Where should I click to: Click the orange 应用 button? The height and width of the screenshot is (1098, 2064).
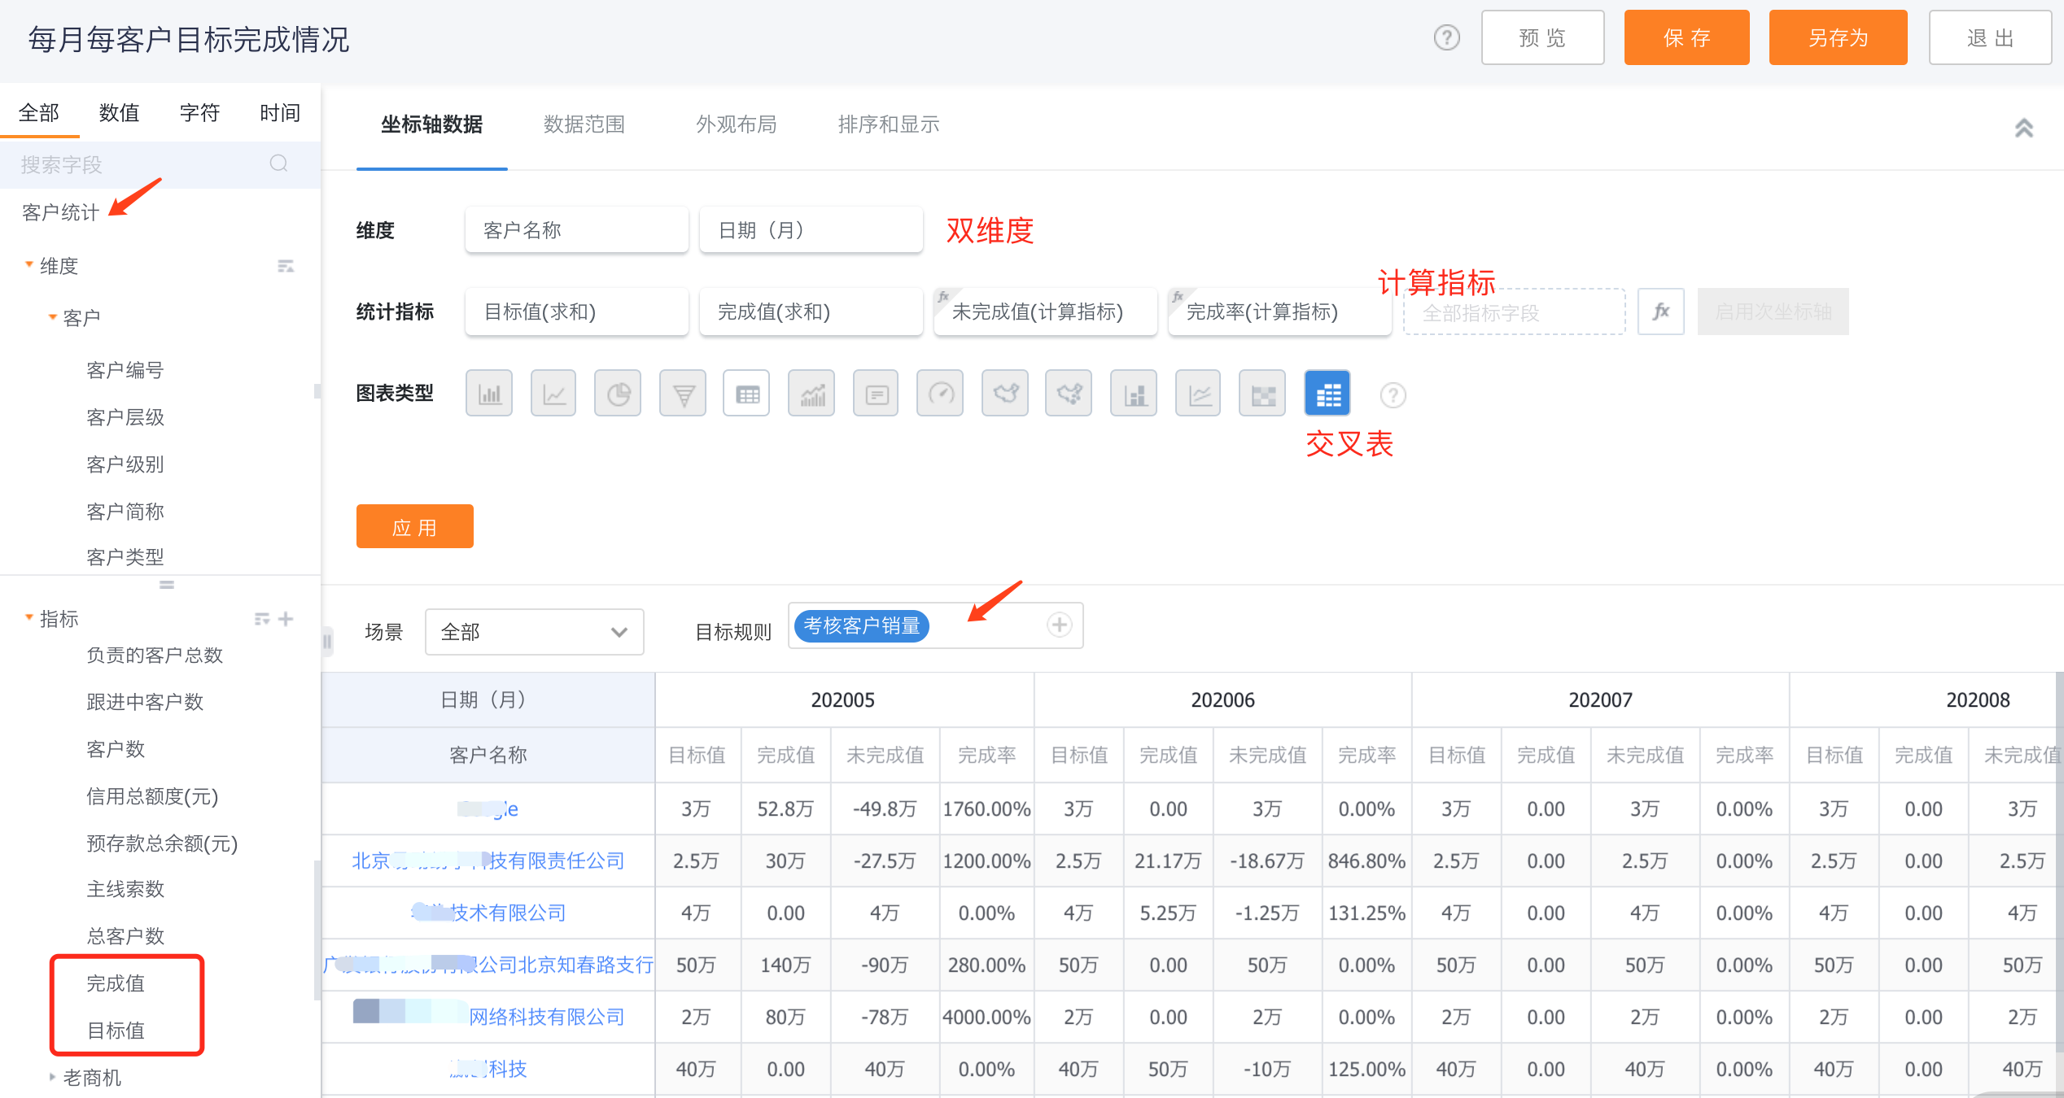(414, 527)
